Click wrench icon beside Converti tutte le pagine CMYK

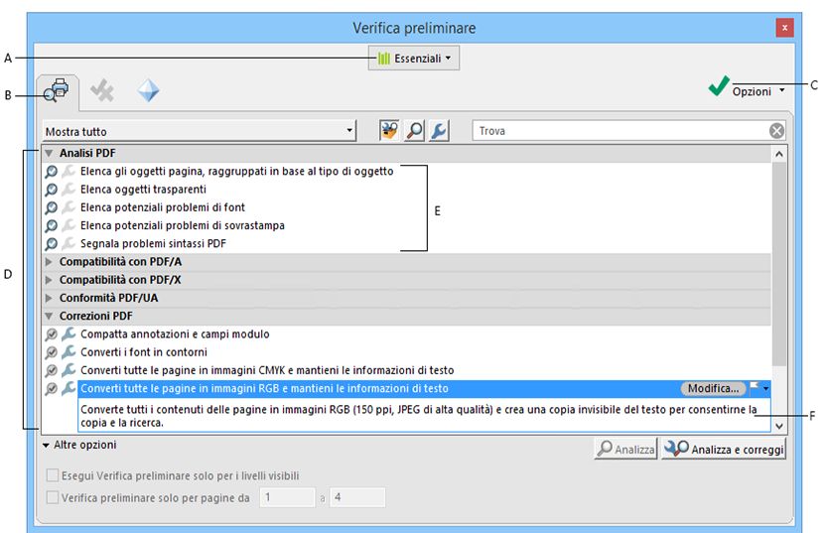click(69, 370)
